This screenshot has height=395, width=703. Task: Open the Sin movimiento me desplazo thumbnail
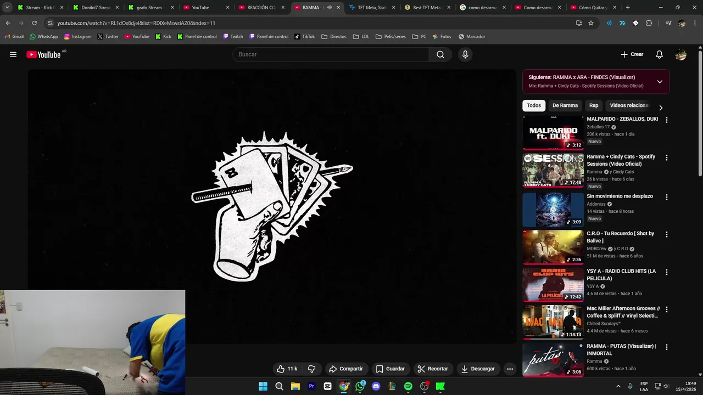click(553, 210)
